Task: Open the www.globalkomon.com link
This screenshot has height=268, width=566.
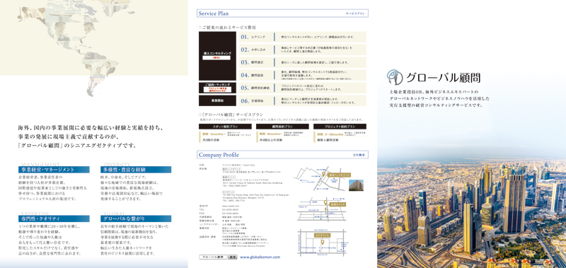Action: [x=260, y=257]
